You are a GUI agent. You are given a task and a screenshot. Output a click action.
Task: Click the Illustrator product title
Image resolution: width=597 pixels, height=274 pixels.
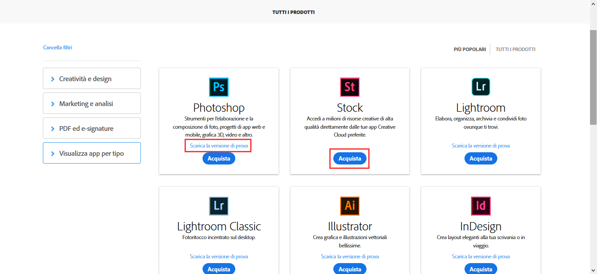[x=349, y=226]
